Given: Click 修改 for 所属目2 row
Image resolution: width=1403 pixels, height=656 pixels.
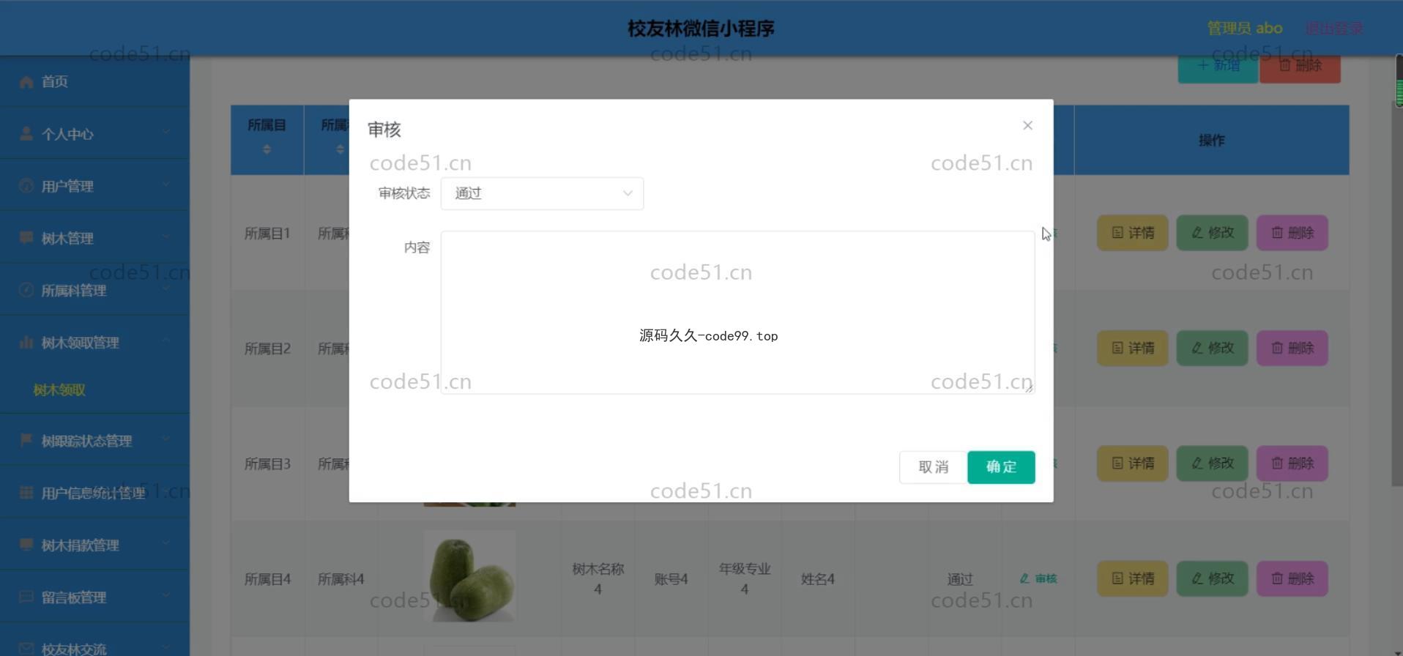Looking at the screenshot, I should 1212,348.
